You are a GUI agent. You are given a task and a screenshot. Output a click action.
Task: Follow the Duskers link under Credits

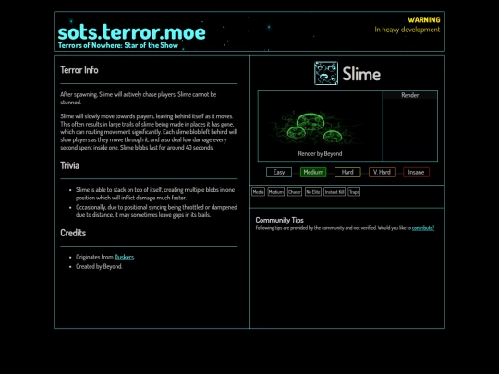click(x=124, y=257)
